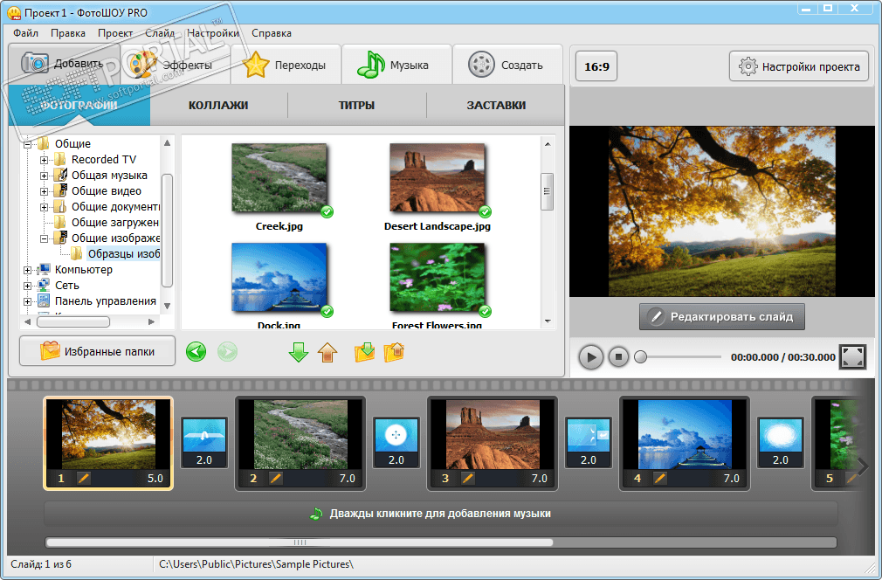Expand the Сеть node
This screenshot has width=882, height=580.
tap(27, 287)
